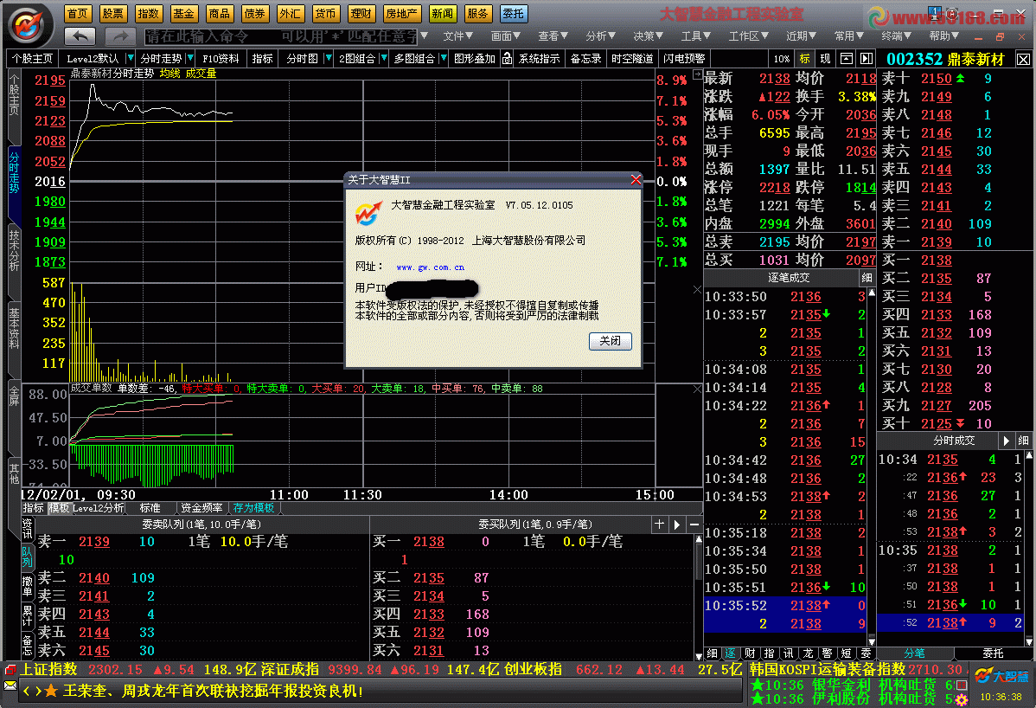This screenshot has height=708, width=1036.
Task: Open the 分时图 dropdown arrow
Action: [328, 59]
